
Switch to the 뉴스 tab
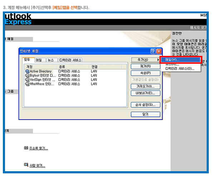coord(52,60)
